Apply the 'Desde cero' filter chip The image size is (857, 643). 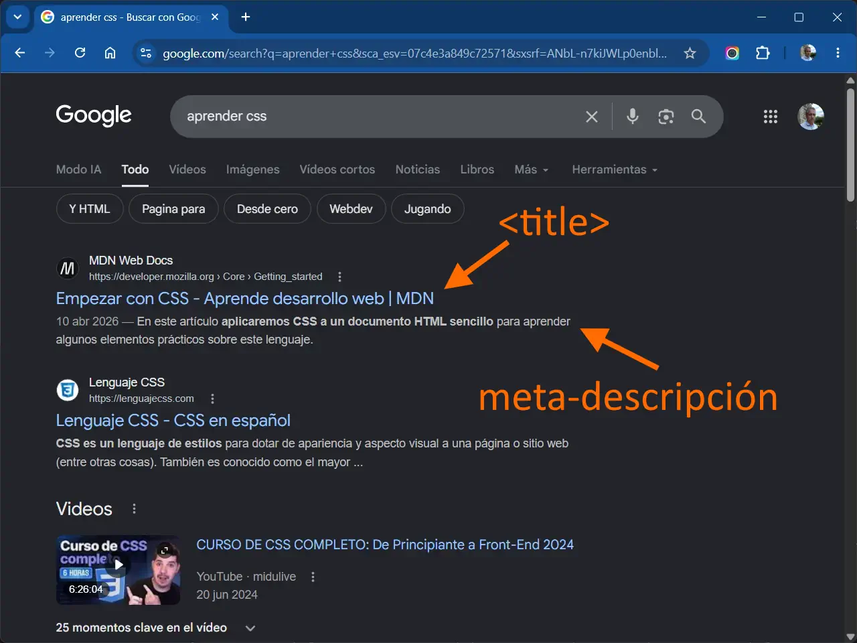point(267,209)
